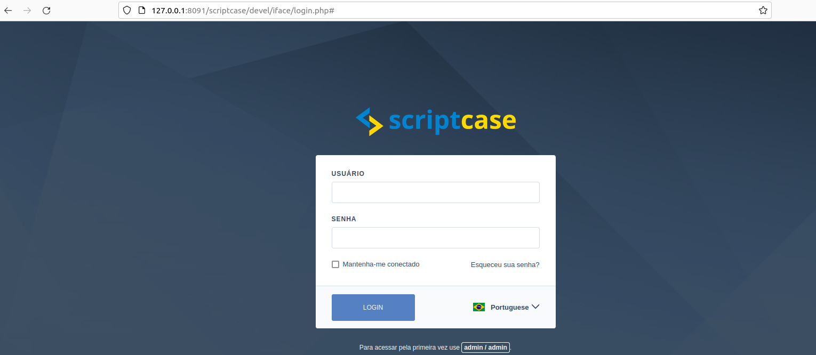Viewport: 816px width, 355px height.
Task: Expand the Portuguese language chevron
Action: [x=535, y=307]
